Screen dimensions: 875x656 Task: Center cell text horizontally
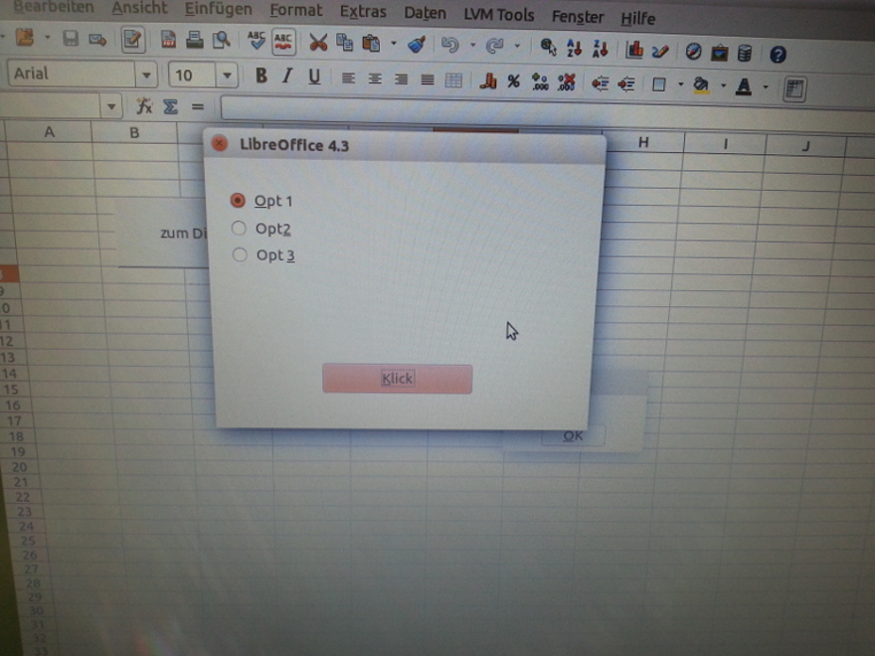pos(375,79)
